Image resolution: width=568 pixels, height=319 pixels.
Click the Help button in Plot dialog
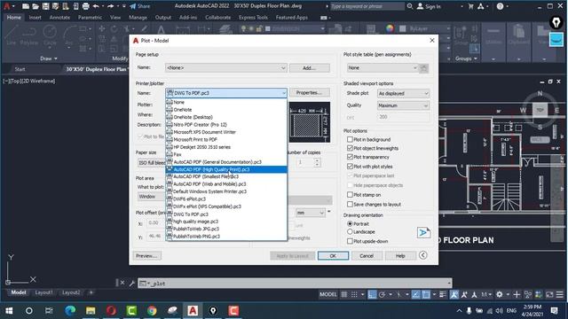pyautogui.click(x=400, y=256)
